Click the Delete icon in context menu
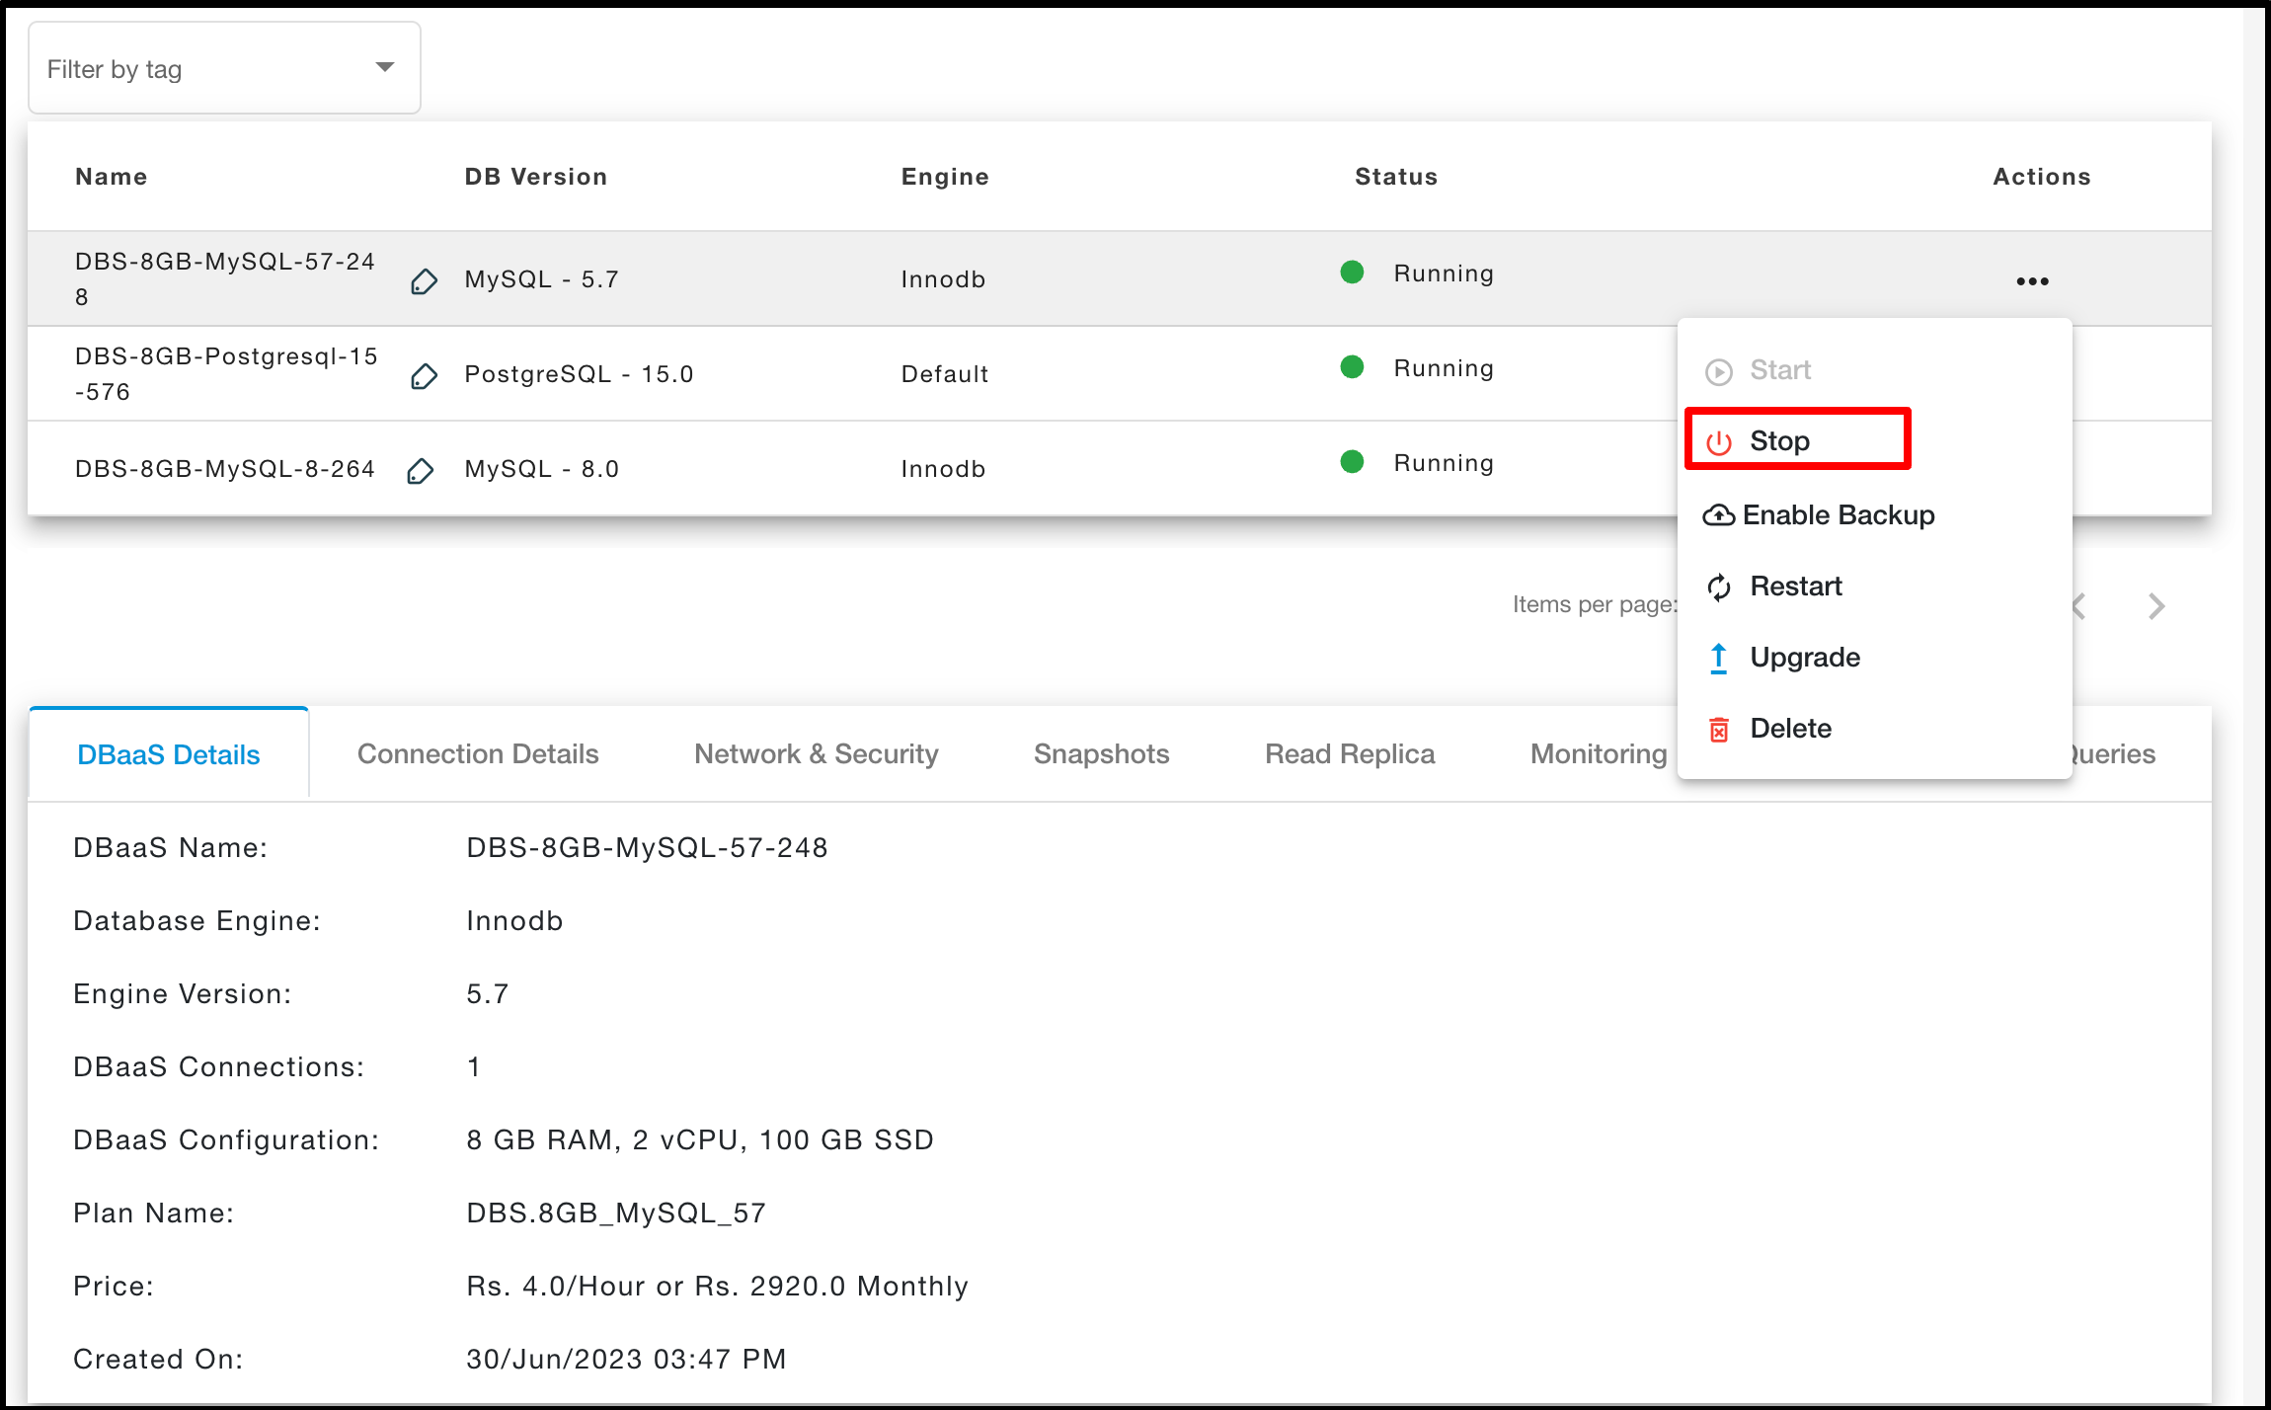Screen dimensions: 2271x1410 (1715, 728)
